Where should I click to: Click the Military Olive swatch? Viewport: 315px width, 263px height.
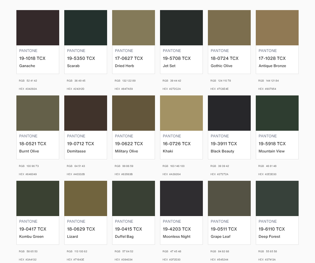(134, 113)
